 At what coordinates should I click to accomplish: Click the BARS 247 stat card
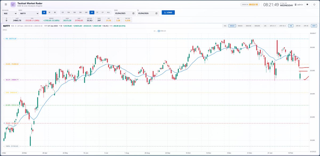(x=99, y=19)
